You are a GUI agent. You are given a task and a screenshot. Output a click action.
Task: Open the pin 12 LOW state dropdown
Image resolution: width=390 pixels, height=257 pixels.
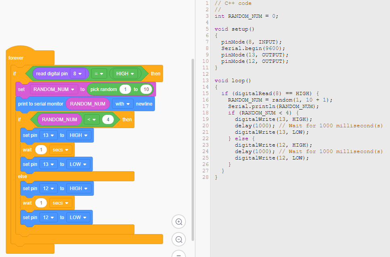78,218
